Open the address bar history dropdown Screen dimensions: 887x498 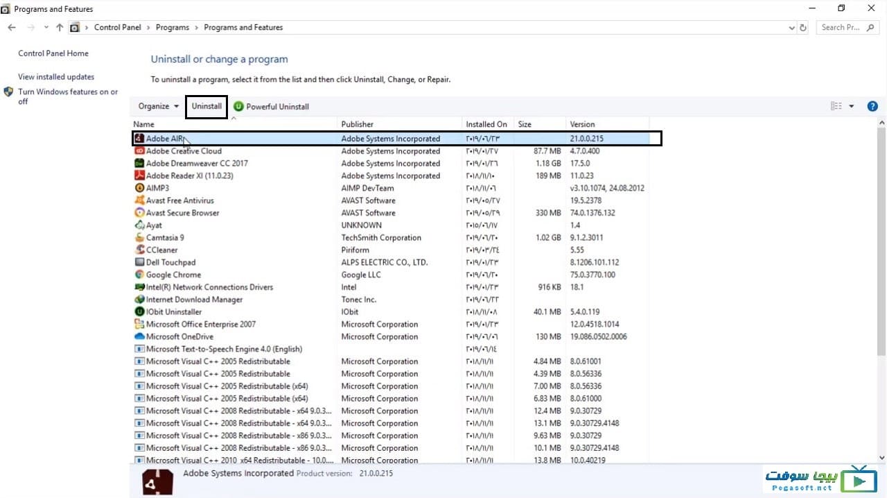tap(792, 28)
